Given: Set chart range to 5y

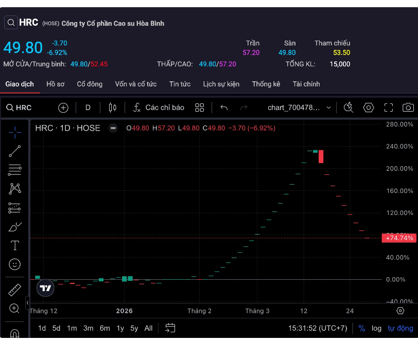Looking at the screenshot, I should tap(134, 328).
